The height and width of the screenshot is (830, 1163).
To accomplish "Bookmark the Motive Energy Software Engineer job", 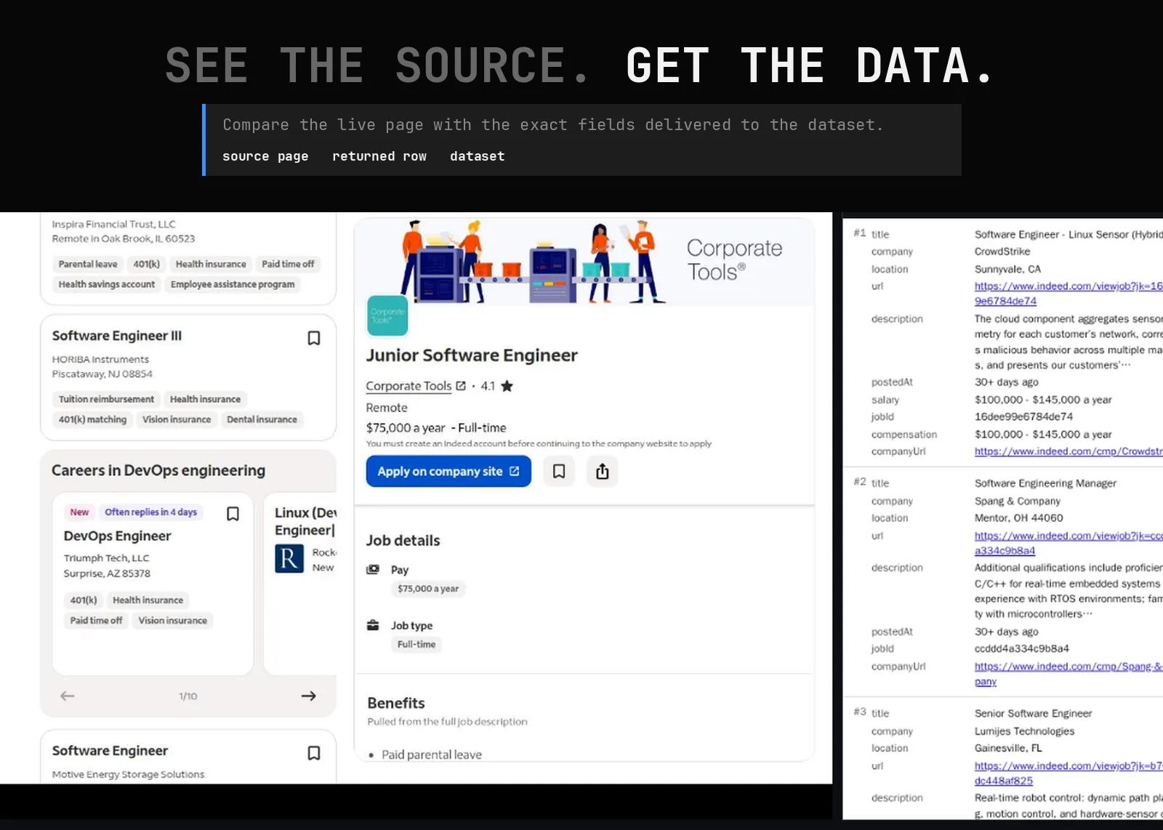I will tap(314, 753).
